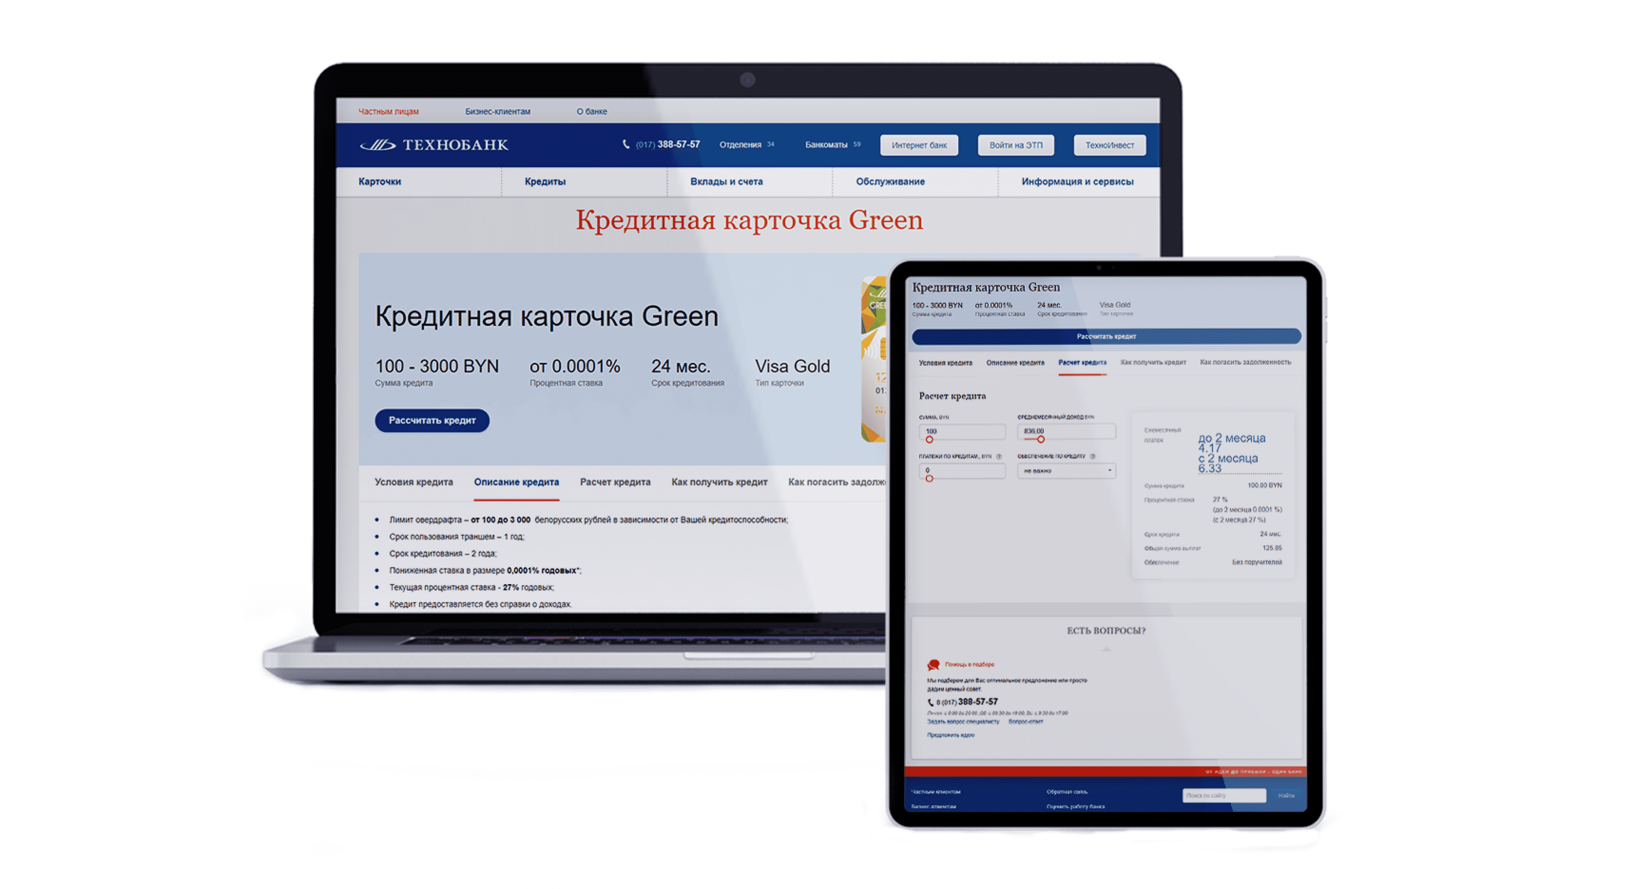Click the 'Visa Gold' card type on the laptop
1635x889 pixels.
pos(792,367)
